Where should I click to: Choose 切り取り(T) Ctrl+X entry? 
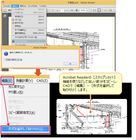(x=29, y=17)
